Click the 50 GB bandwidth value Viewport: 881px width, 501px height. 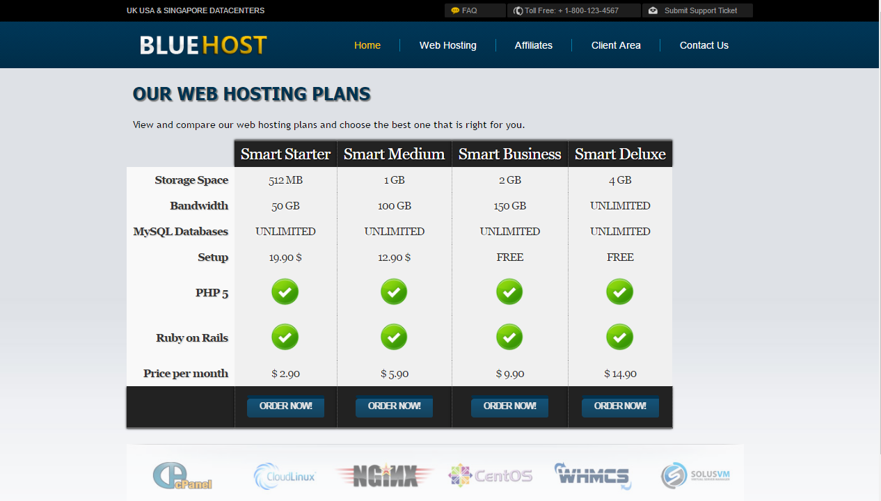pyautogui.click(x=285, y=206)
